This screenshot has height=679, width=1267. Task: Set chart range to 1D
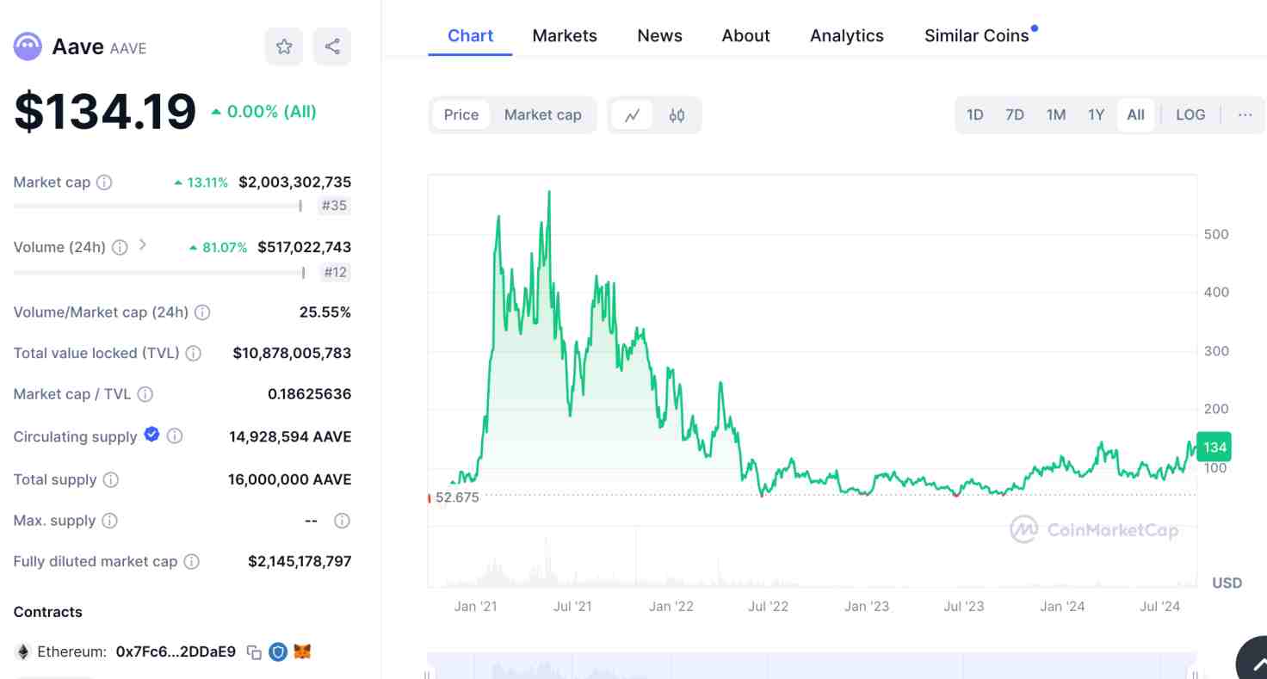(974, 114)
